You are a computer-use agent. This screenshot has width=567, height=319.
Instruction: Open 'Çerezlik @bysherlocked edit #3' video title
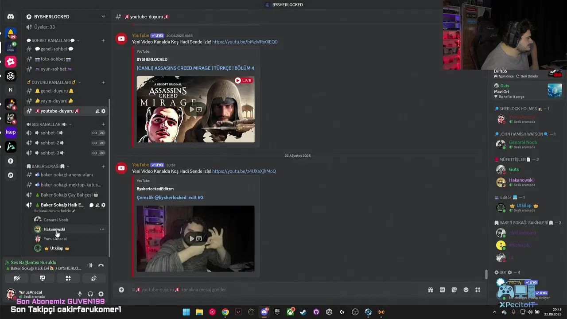tap(170, 198)
